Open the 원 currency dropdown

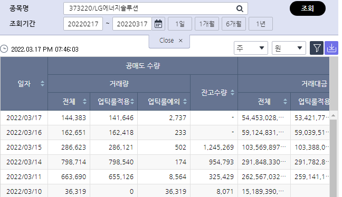pos(289,48)
